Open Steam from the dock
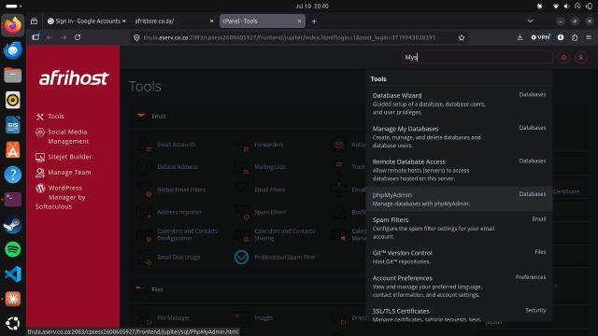Viewport: 598px width, 336px height. [13, 225]
